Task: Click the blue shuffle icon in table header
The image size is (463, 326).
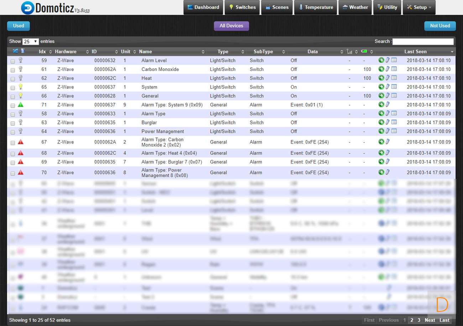Action: point(15,51)
